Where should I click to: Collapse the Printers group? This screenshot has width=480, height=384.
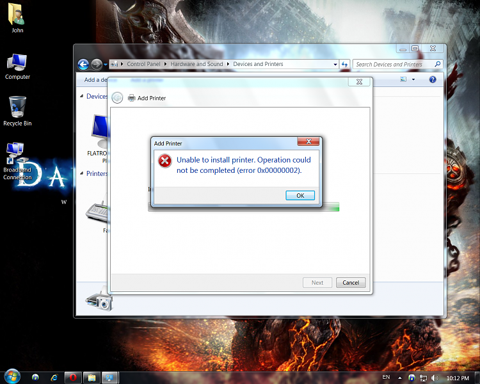(x=82, y=173)
